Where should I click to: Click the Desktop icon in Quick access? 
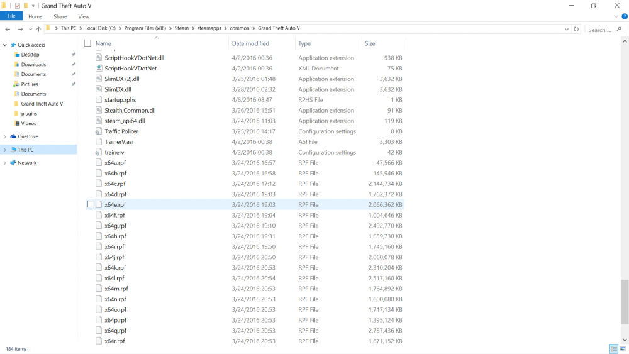[x=16, y=55]
